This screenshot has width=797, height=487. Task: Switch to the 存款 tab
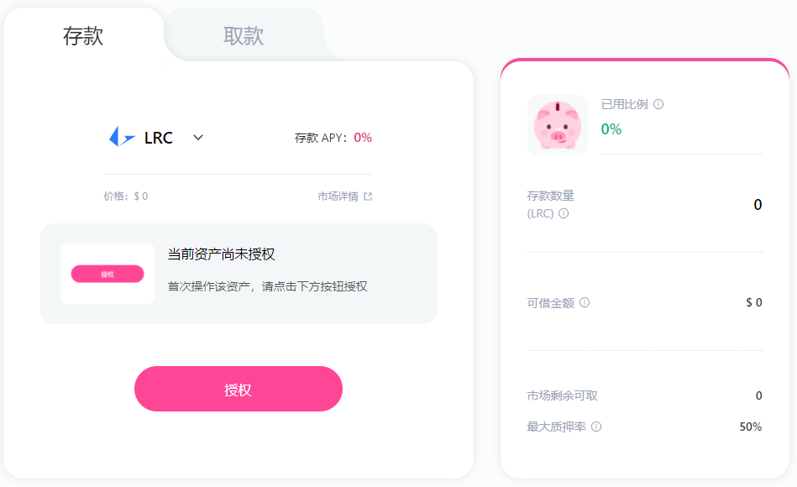pos(83,36)
